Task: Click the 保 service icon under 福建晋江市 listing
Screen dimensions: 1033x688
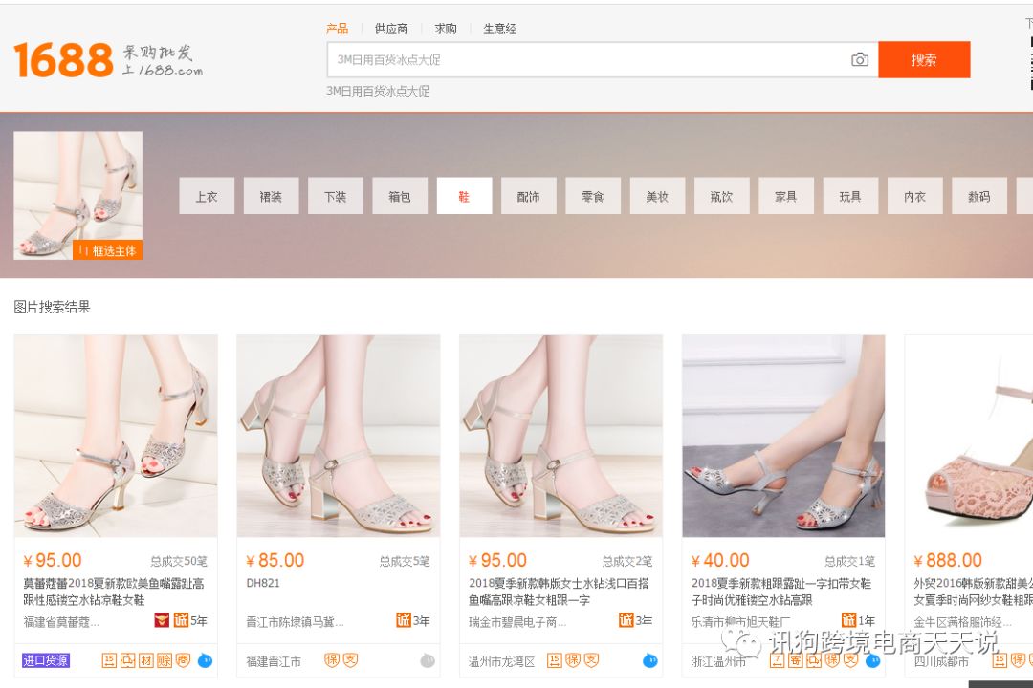Action: tap(332, 657)
